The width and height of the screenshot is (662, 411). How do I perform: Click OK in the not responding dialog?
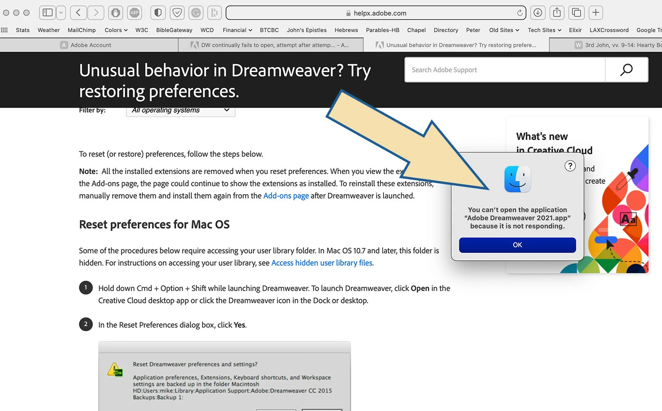tap(517, 245)
